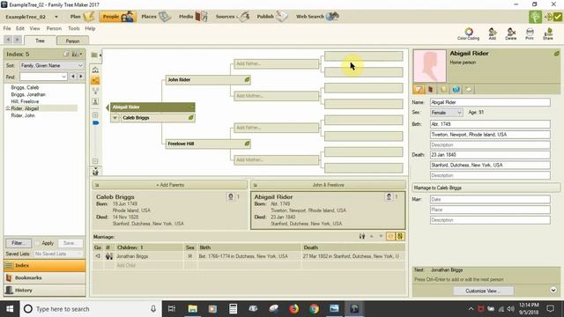Screen dimensions: 564x317
Task: Open the History panel
Action: pyautogui.click(x=45, y=290)
